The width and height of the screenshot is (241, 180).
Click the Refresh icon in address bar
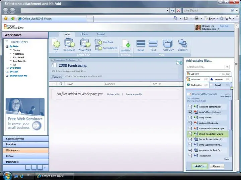pos(173,11)
